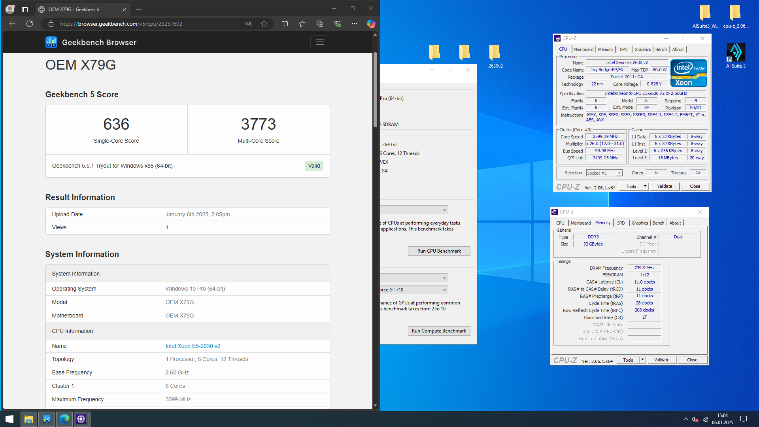The width and height of the screenshot is (759, 427).
Task: Open the GeForce GT 710 dropdown in Geekbench
Action: tap(414, 290)
